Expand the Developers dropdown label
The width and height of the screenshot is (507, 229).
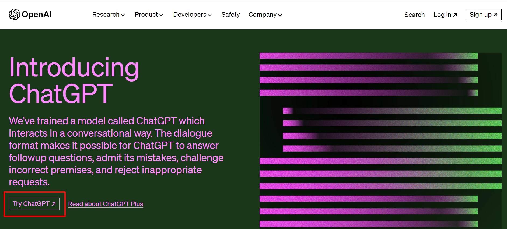(x=190, y=15)
